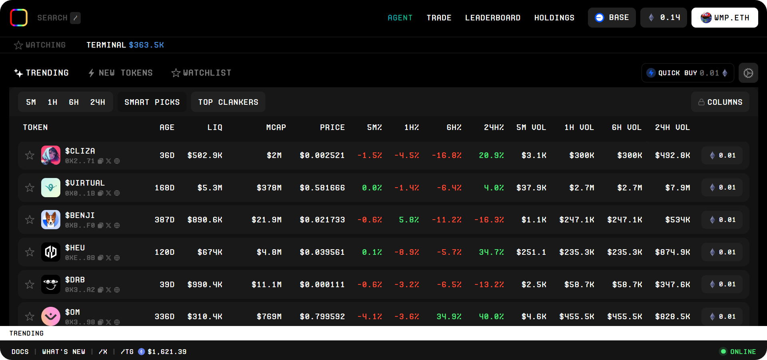The width and height of the screenshot is (767, 360).
Task: Toggle the watchlist star for $BENJI
Action: 30,220
